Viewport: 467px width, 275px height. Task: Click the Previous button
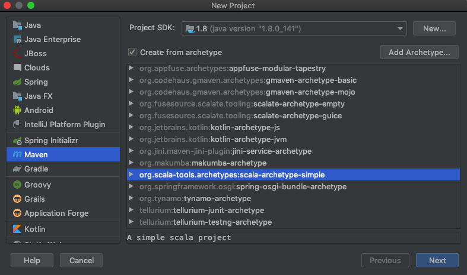point(385,260)
